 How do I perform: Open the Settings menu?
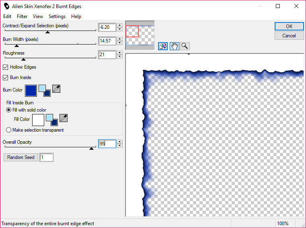(57, 16)
